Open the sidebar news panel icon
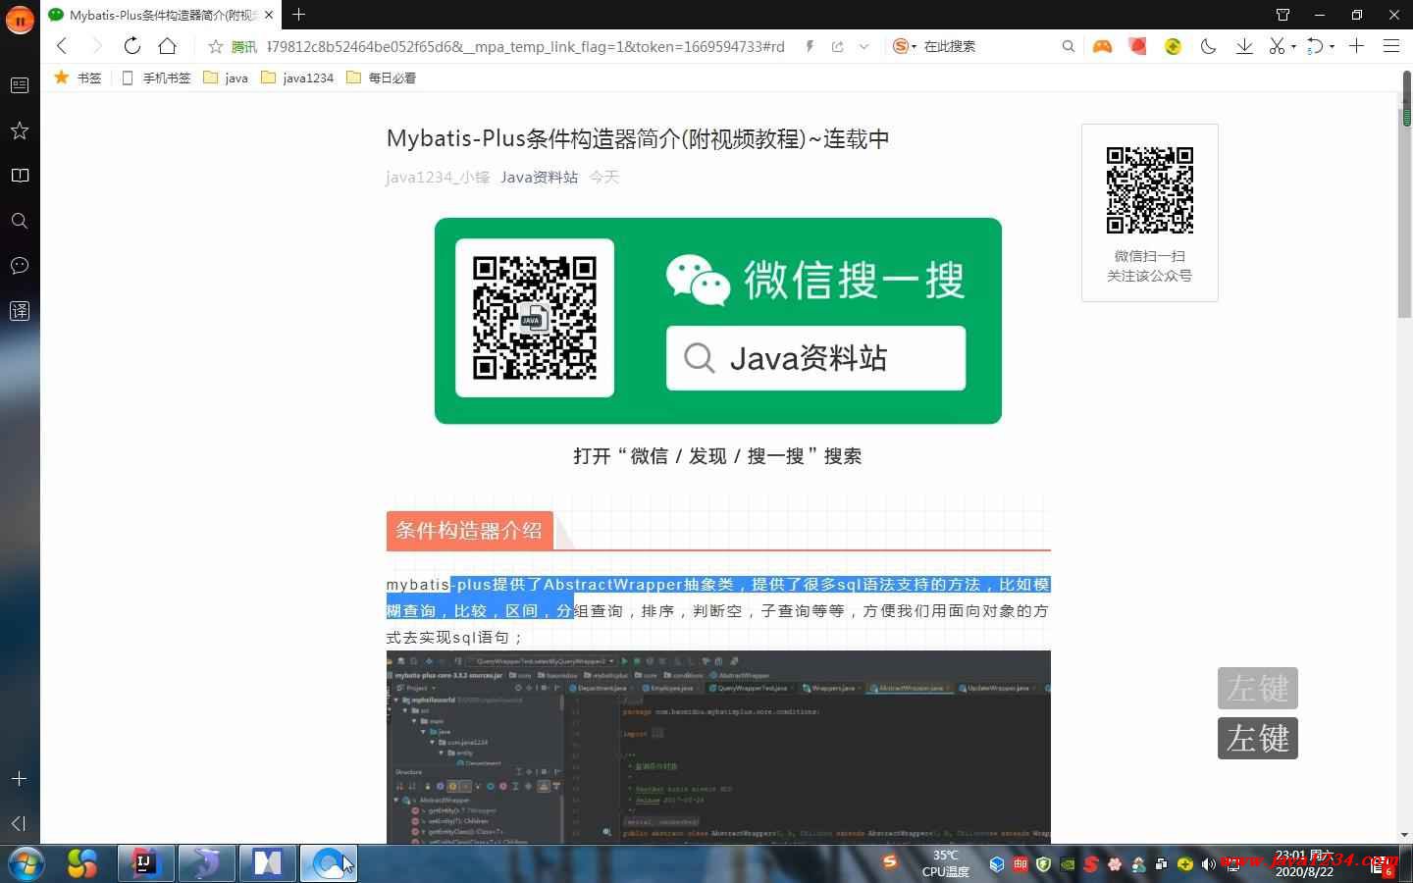1413x883 pixels. coord(19,85)
